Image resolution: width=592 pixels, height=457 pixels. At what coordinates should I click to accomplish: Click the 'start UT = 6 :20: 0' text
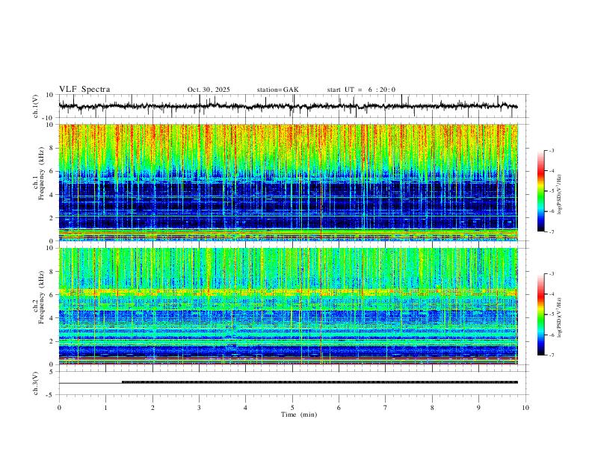point(361,90)
